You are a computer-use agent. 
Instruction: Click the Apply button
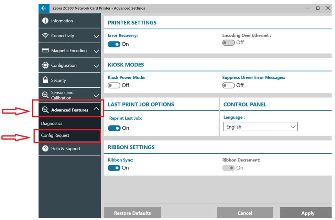(x=306, y=213)
